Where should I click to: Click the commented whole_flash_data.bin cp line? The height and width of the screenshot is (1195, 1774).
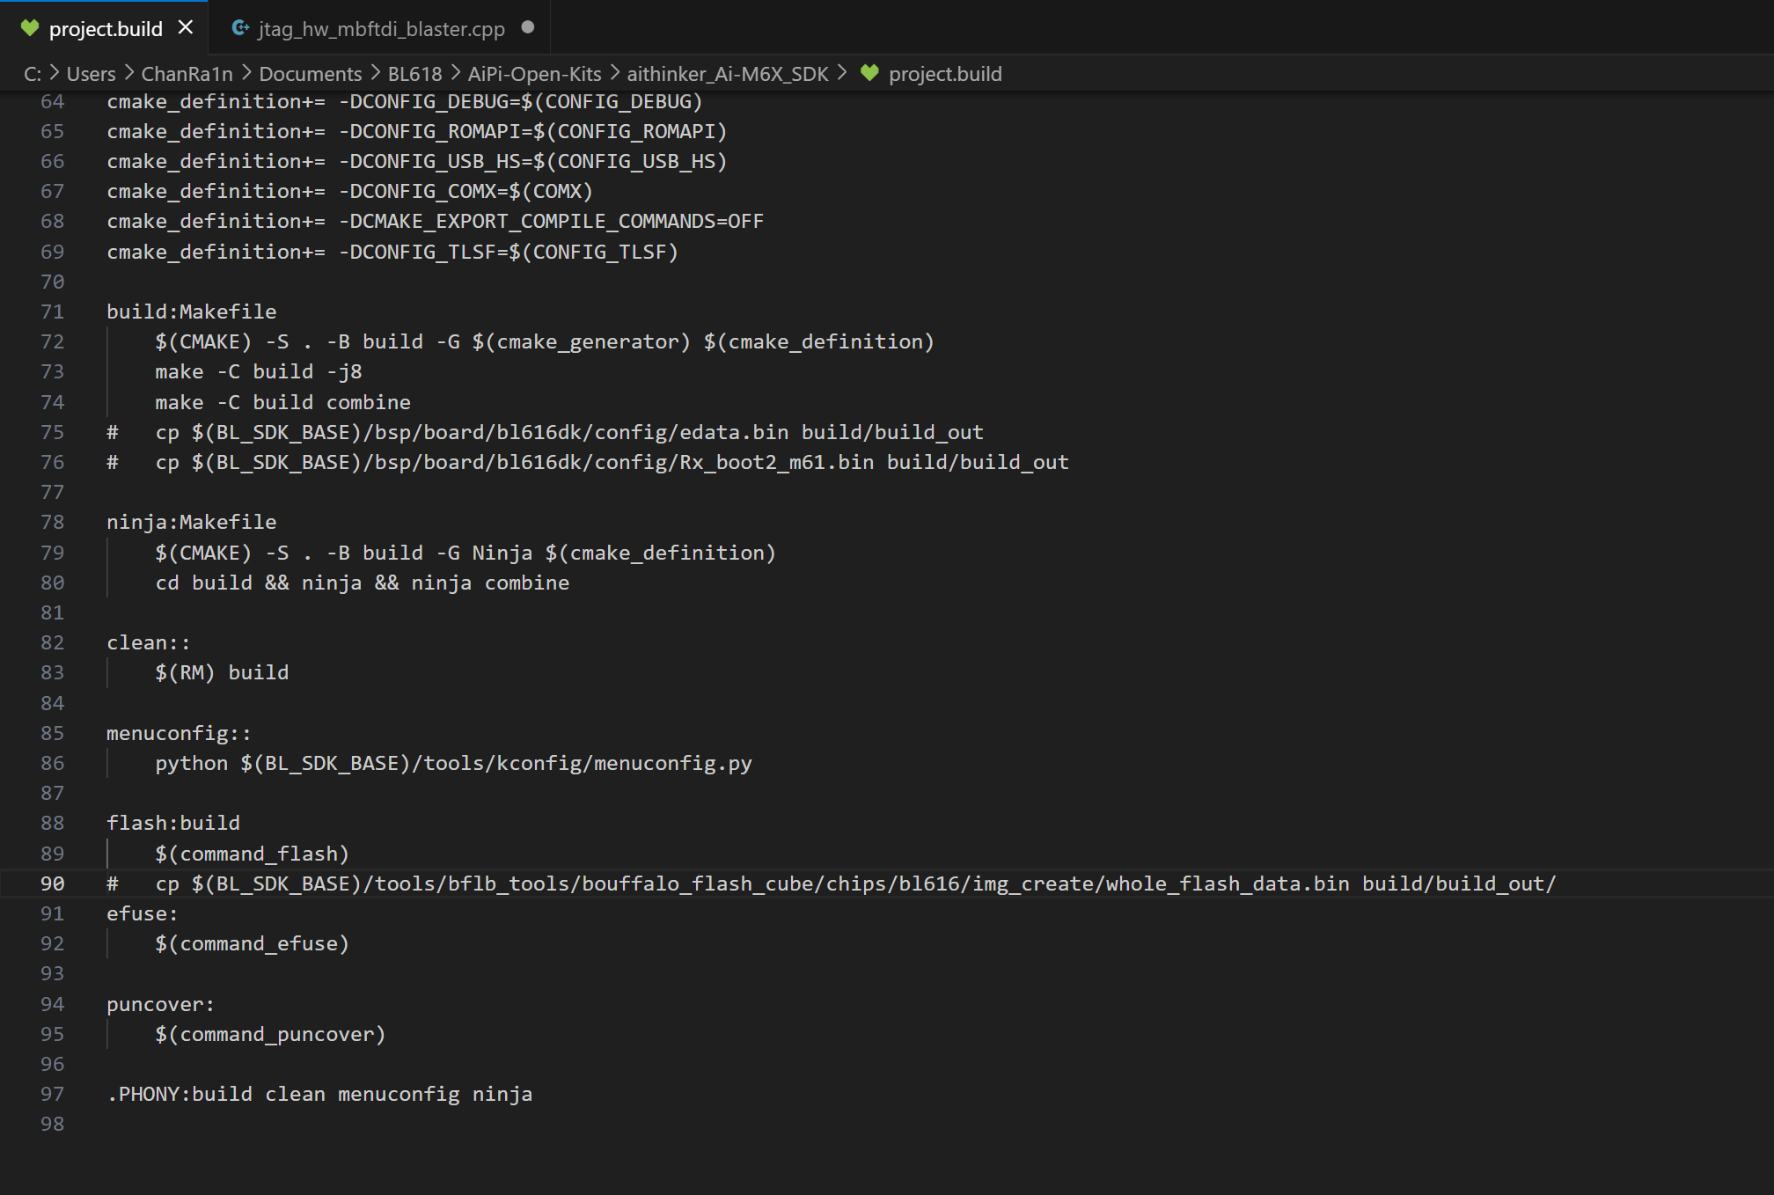[832, 883]
